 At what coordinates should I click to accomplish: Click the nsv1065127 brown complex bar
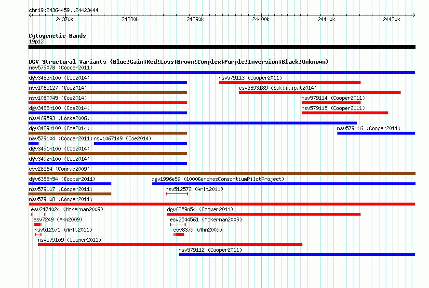click(108, 93)
